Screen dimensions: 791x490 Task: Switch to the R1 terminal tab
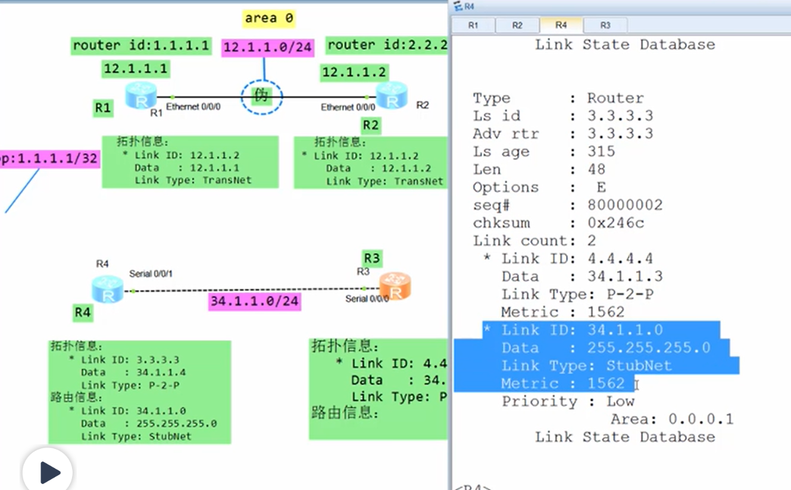473,25
